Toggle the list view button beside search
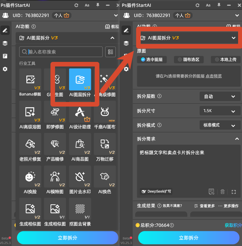242x246 pixels. tap(110, 52)
